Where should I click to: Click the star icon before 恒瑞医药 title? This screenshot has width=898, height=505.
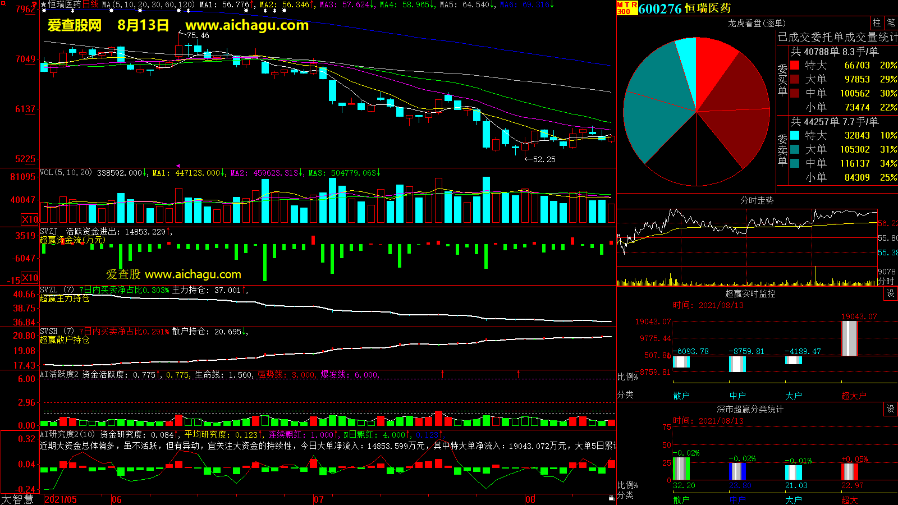(x=44, y=4)
